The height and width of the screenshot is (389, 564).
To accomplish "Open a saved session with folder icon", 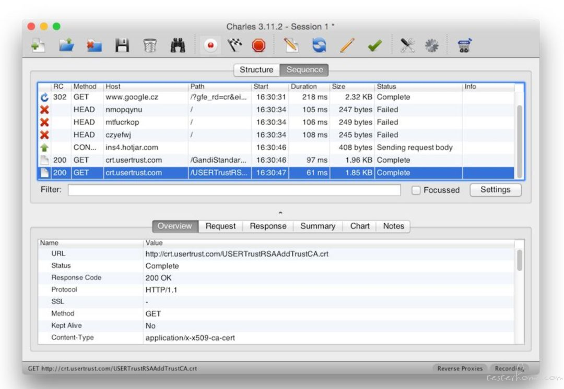I will (x=66, y=45).
